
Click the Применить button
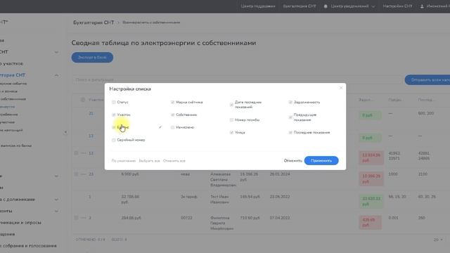point(321,161)
